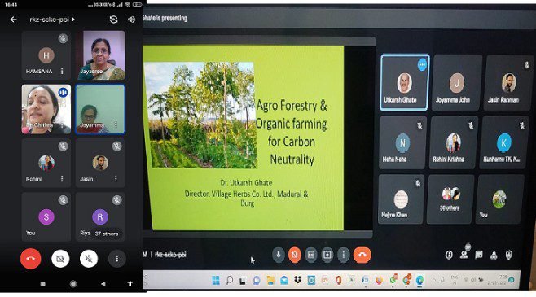Tap the speaker audio output icon on phone
This screenshot has width=536, height=297.
(132, 20)
